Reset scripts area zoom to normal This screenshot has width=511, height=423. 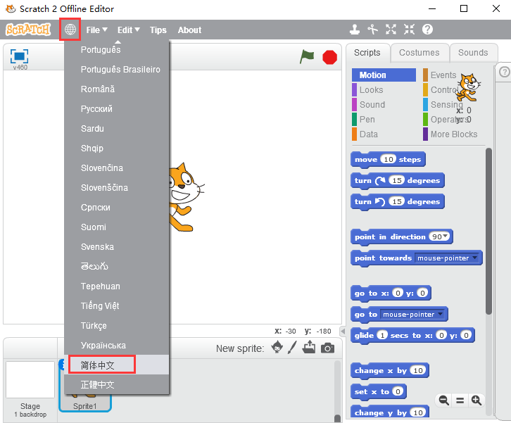point(460,400)
